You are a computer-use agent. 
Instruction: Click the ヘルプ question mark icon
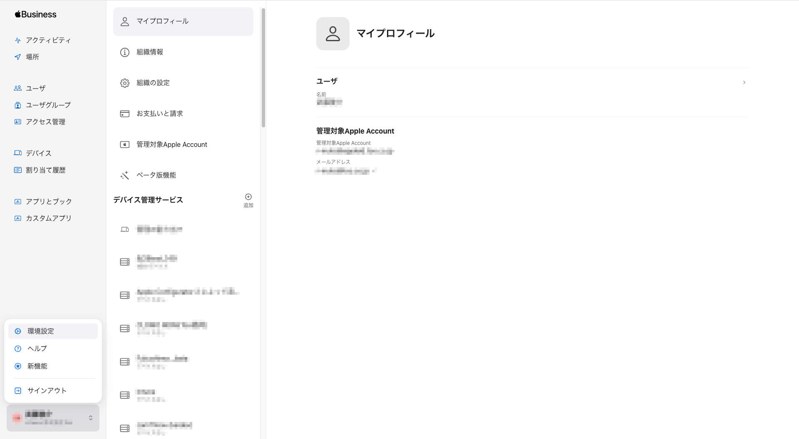tap(18, 349)
